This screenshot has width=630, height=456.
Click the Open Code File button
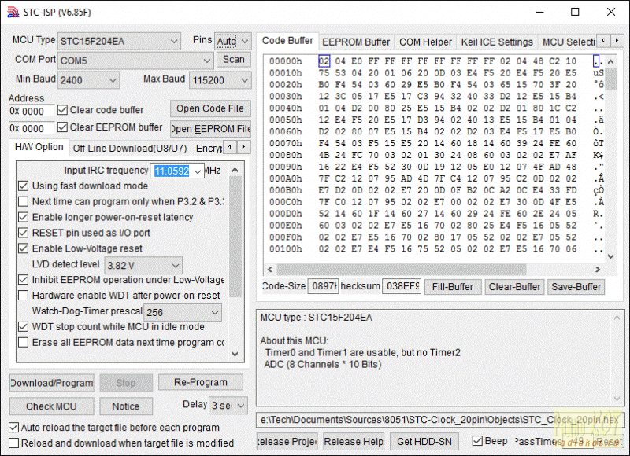click(x=209, y=108)
